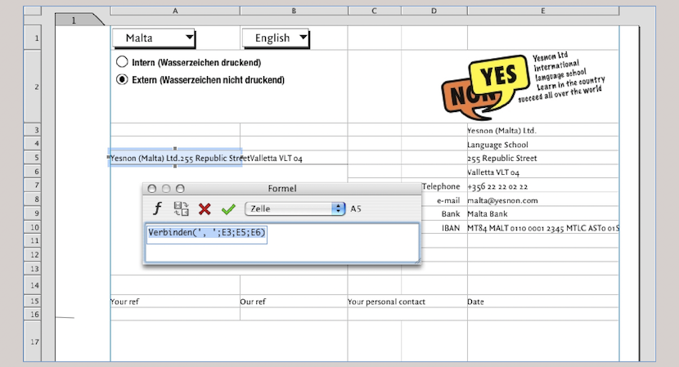Close the Formel window

(x=150, y=189)
